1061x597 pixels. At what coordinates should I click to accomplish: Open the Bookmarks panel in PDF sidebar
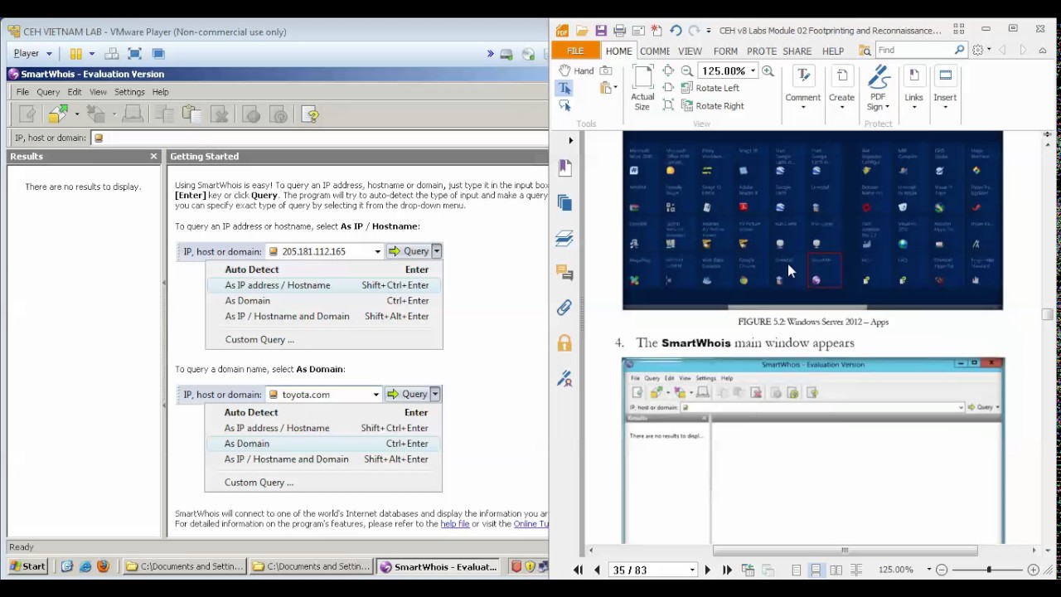click(565, 167)
